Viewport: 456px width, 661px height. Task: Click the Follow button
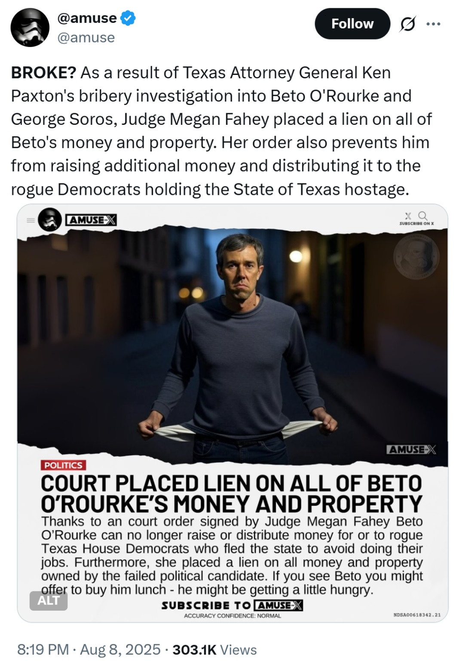pyautogui.click(x=352, y=24)
